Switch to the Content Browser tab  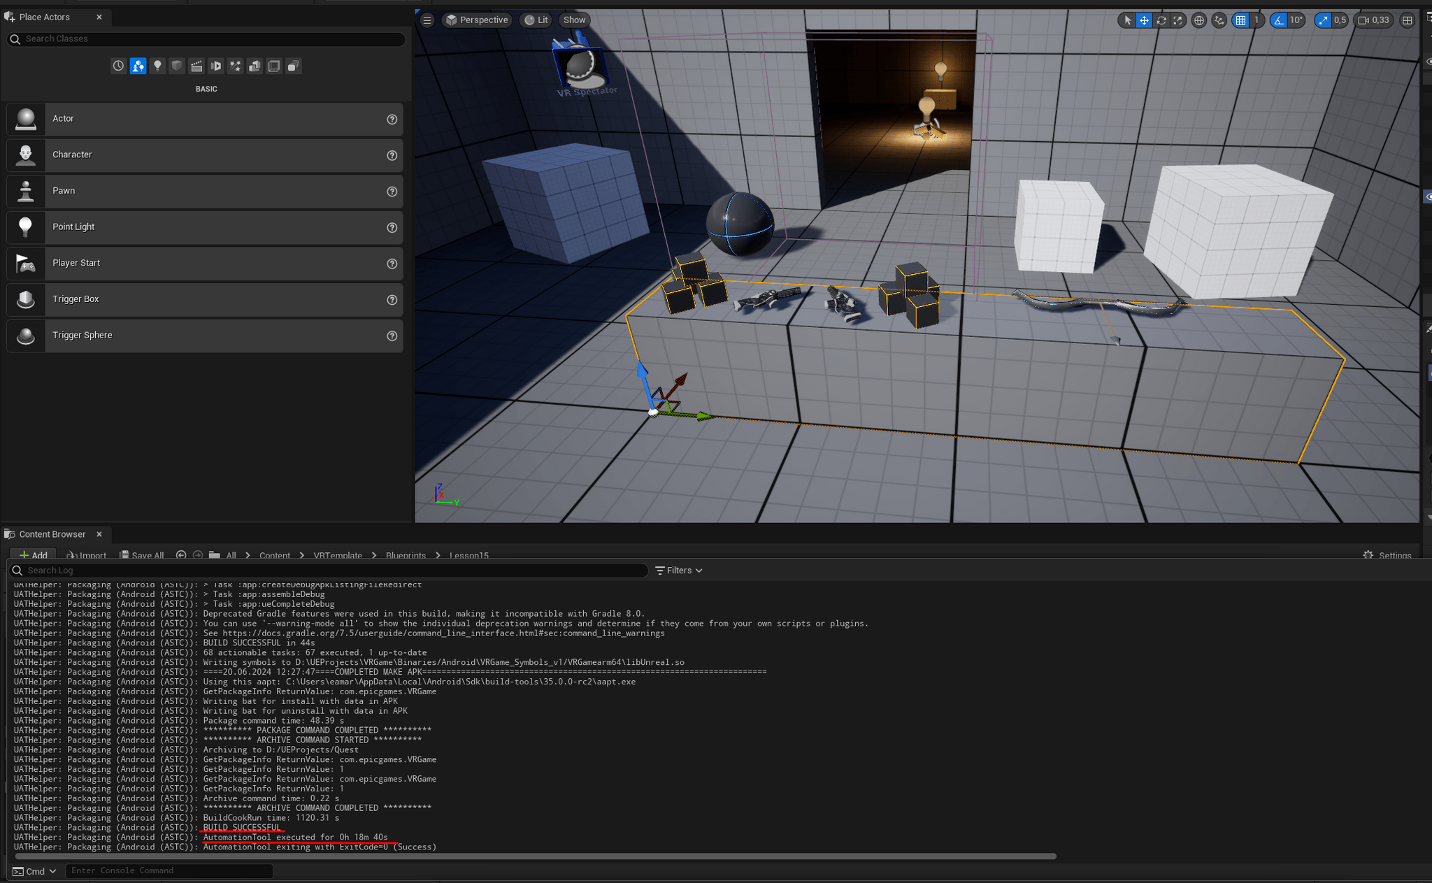(x=52, y=534)
